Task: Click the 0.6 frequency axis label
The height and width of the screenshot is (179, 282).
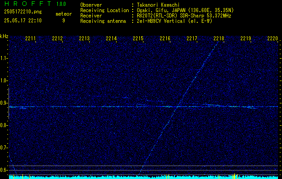Action: click(3, 170)
